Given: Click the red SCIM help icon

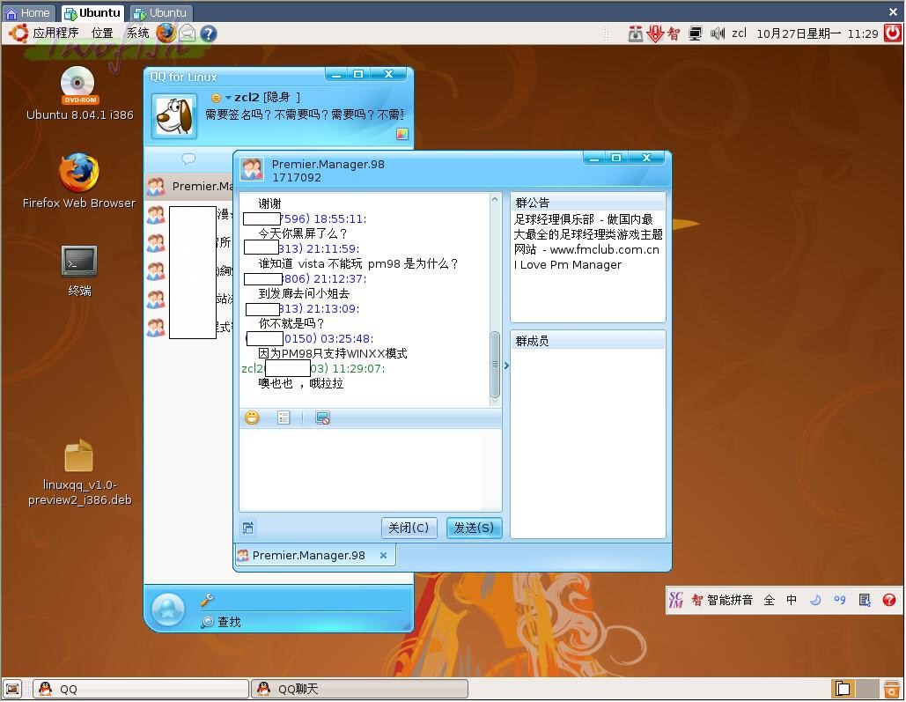Looking at the screenshot, I should click(888, 600).
